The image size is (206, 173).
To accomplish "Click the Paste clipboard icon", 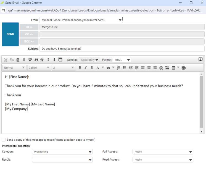I will tap(18, 60).
